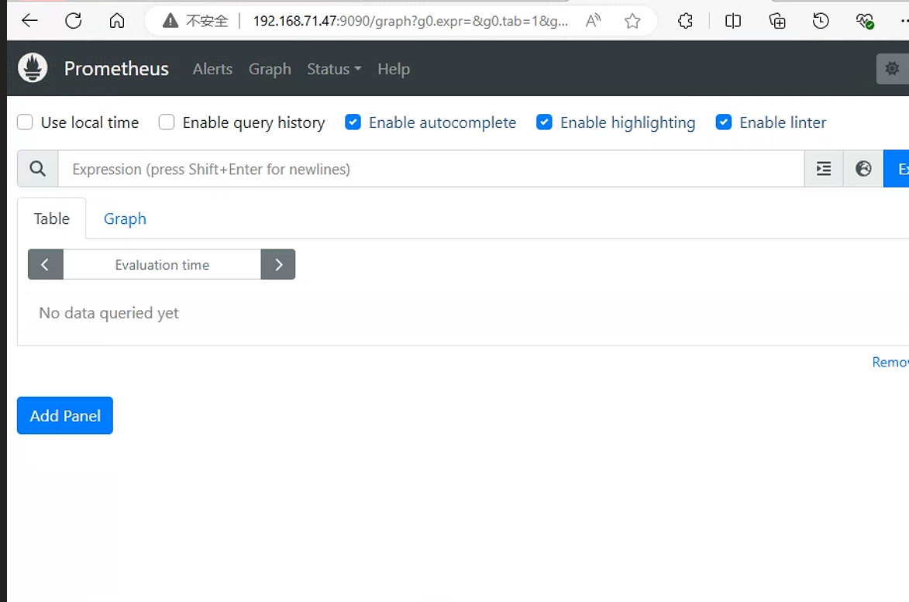Viewport: 909px width, 602px height.
Task: Click the blue Execute button
Action: click(x=897, y=169)
